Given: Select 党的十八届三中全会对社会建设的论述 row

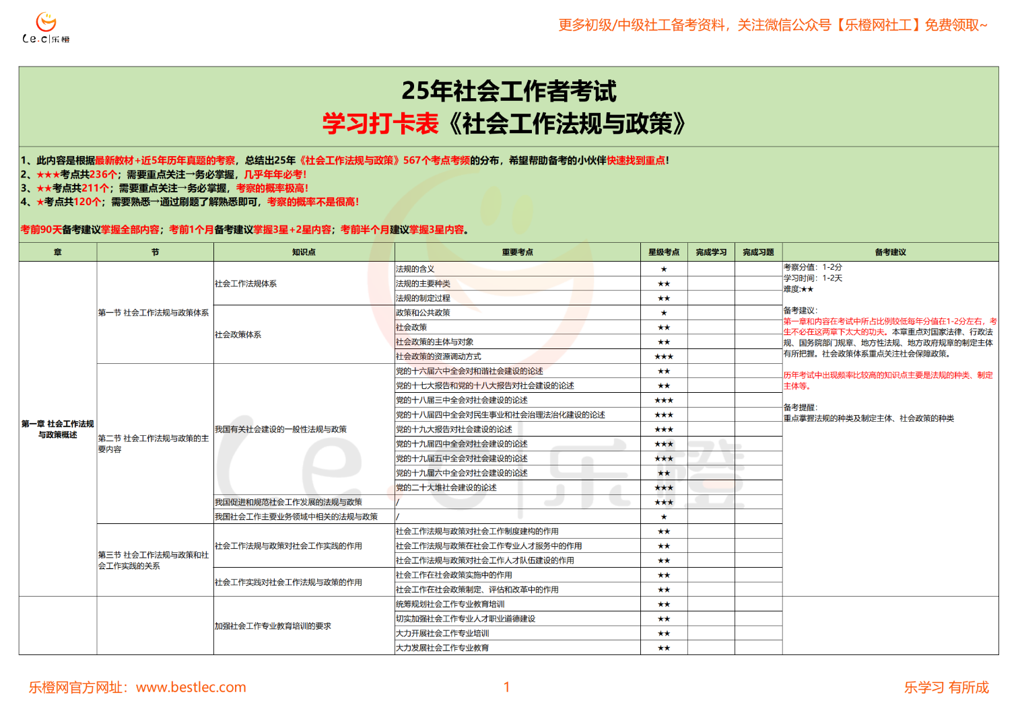Looking at the screenshot, I should [518, 400].
